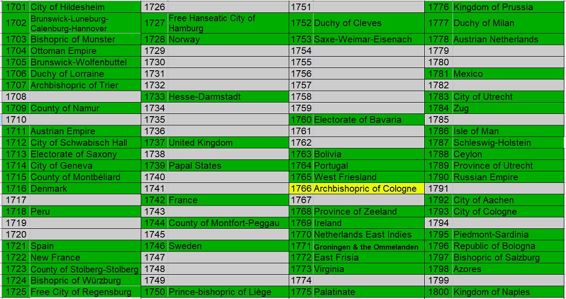Select the 'Brunswick-Wolfenbuttel' cell
This screenshot has width=566, height=299.
pos(85,62)
